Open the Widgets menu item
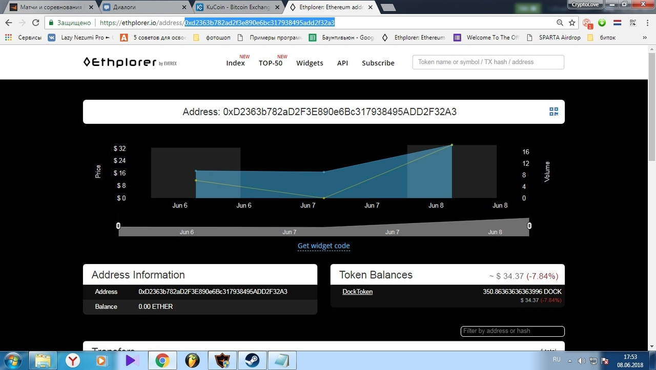This screenshot has width=656, height=370. point(310,63)
